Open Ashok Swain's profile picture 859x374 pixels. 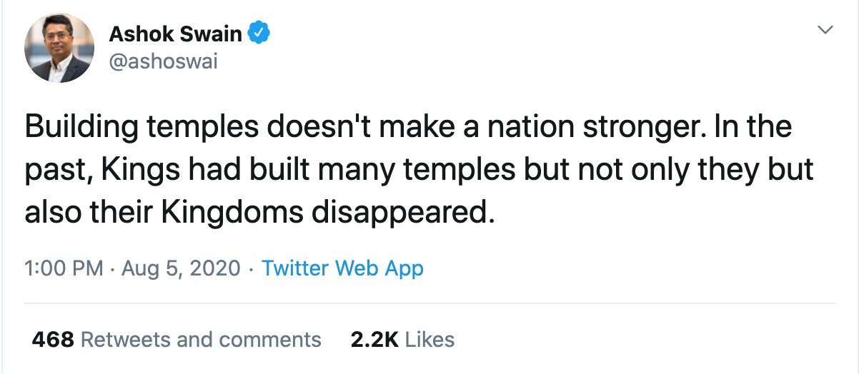coord(59,48)
